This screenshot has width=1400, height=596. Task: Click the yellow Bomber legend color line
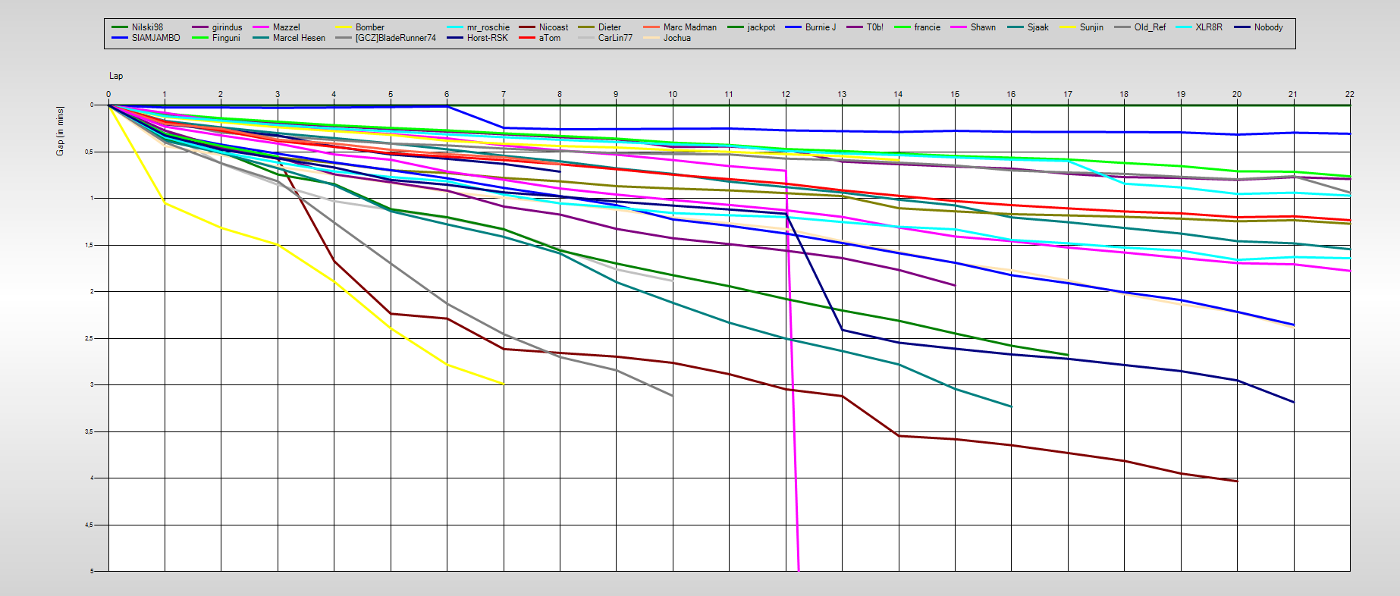point(344,27)
